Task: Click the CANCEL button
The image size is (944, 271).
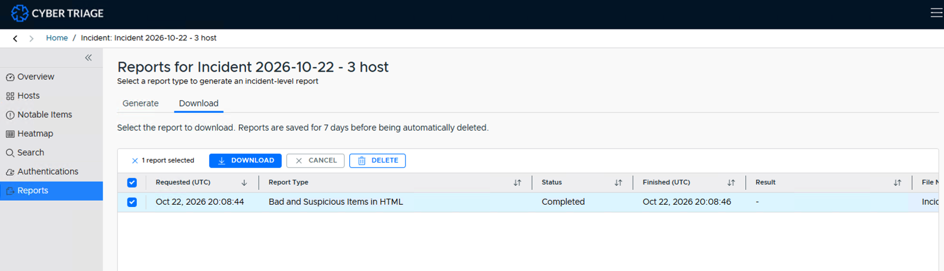Action: [x=315, y=161]
